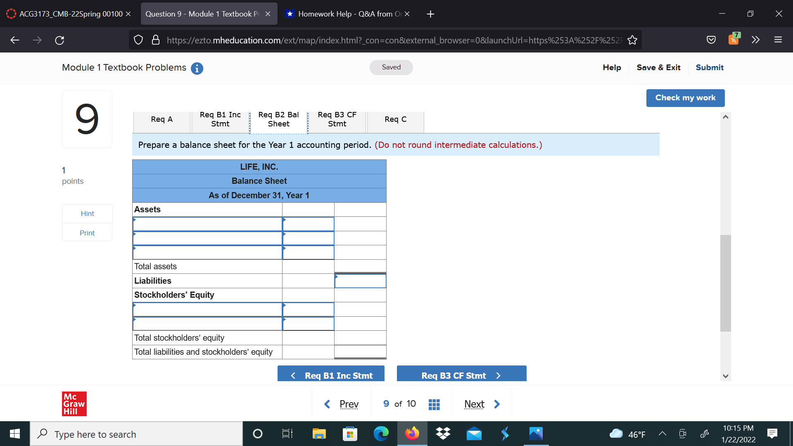This screenshot has height=446, width=793.
Task: Click the info icon beside Module 1 Textbook Problems
Action: pyautogui.click(x=197, y=69)
